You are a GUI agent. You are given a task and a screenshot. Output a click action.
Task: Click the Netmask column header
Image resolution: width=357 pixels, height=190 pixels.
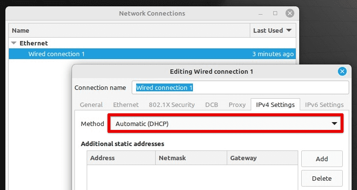pyautogui.click(x=191, y=158)
